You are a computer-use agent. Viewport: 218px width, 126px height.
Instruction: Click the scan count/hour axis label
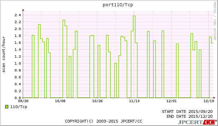tap(3, 55)
